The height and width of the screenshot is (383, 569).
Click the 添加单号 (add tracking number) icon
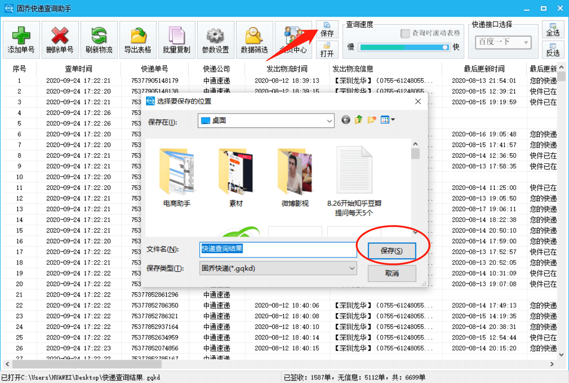click(x=21, y=39)
